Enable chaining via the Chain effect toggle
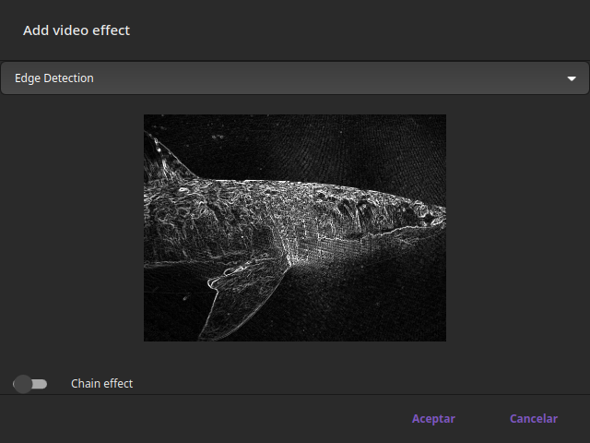The height and width of the screenshot is (443, 590). tap(30, 383)
